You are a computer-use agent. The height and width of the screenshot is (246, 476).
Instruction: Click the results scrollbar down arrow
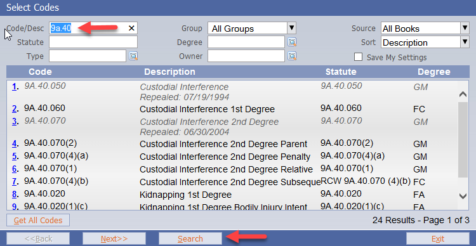tap(463, 196)
